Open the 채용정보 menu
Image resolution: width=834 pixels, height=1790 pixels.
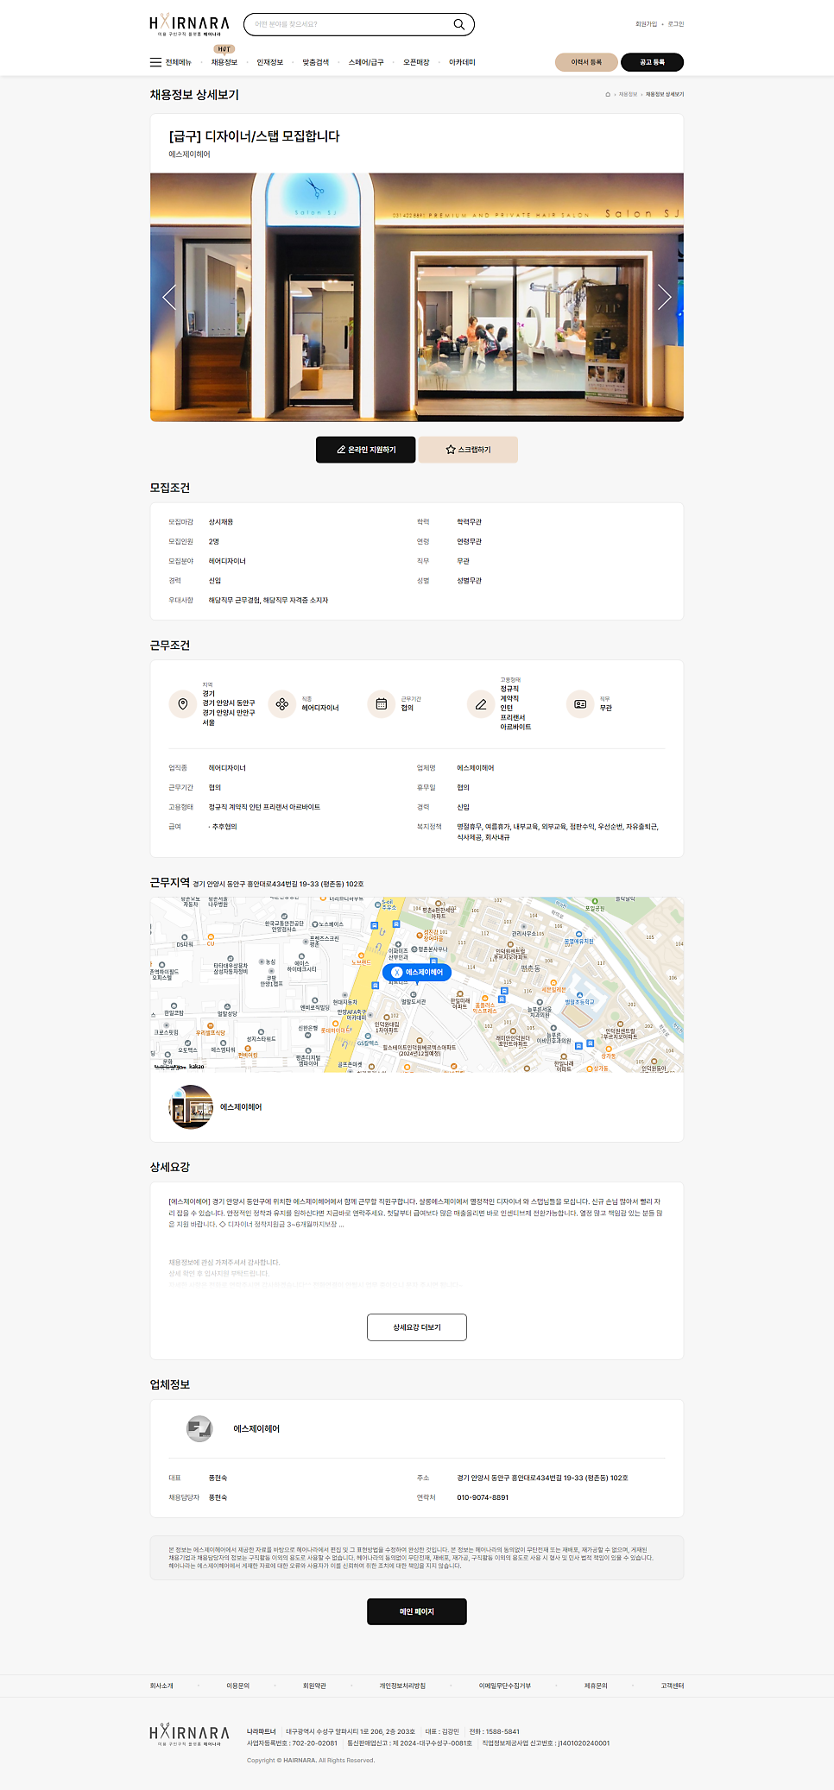(x=224, y=62)
